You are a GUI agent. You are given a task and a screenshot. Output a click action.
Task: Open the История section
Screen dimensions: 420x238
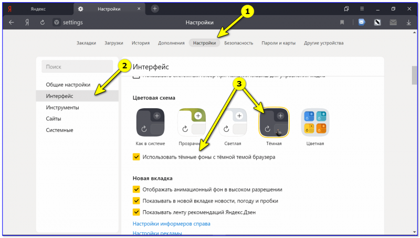[x=141, y=43]
